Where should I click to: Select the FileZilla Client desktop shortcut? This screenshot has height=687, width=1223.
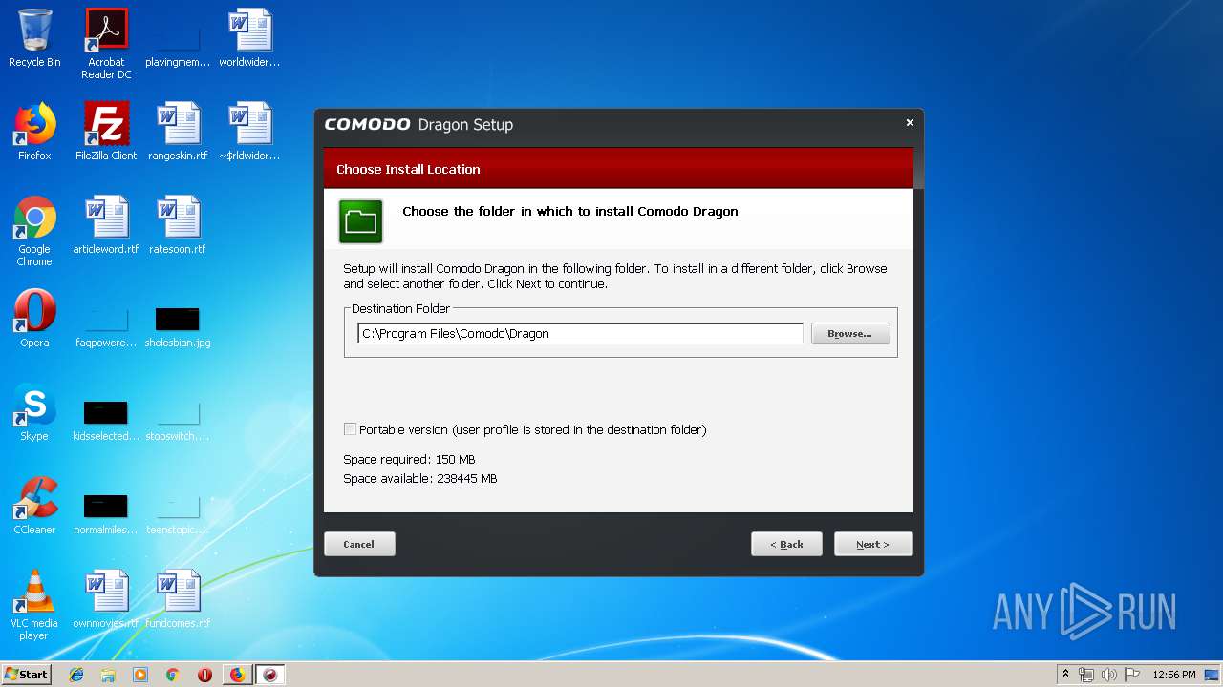106,132
